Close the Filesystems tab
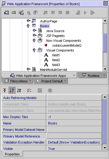 30,81
